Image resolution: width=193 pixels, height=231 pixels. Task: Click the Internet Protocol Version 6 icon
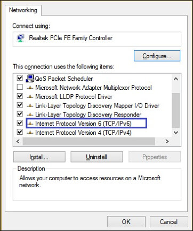(30, 124)
